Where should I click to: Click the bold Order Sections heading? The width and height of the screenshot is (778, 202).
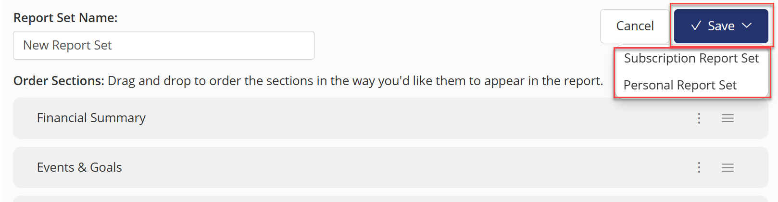59,81
